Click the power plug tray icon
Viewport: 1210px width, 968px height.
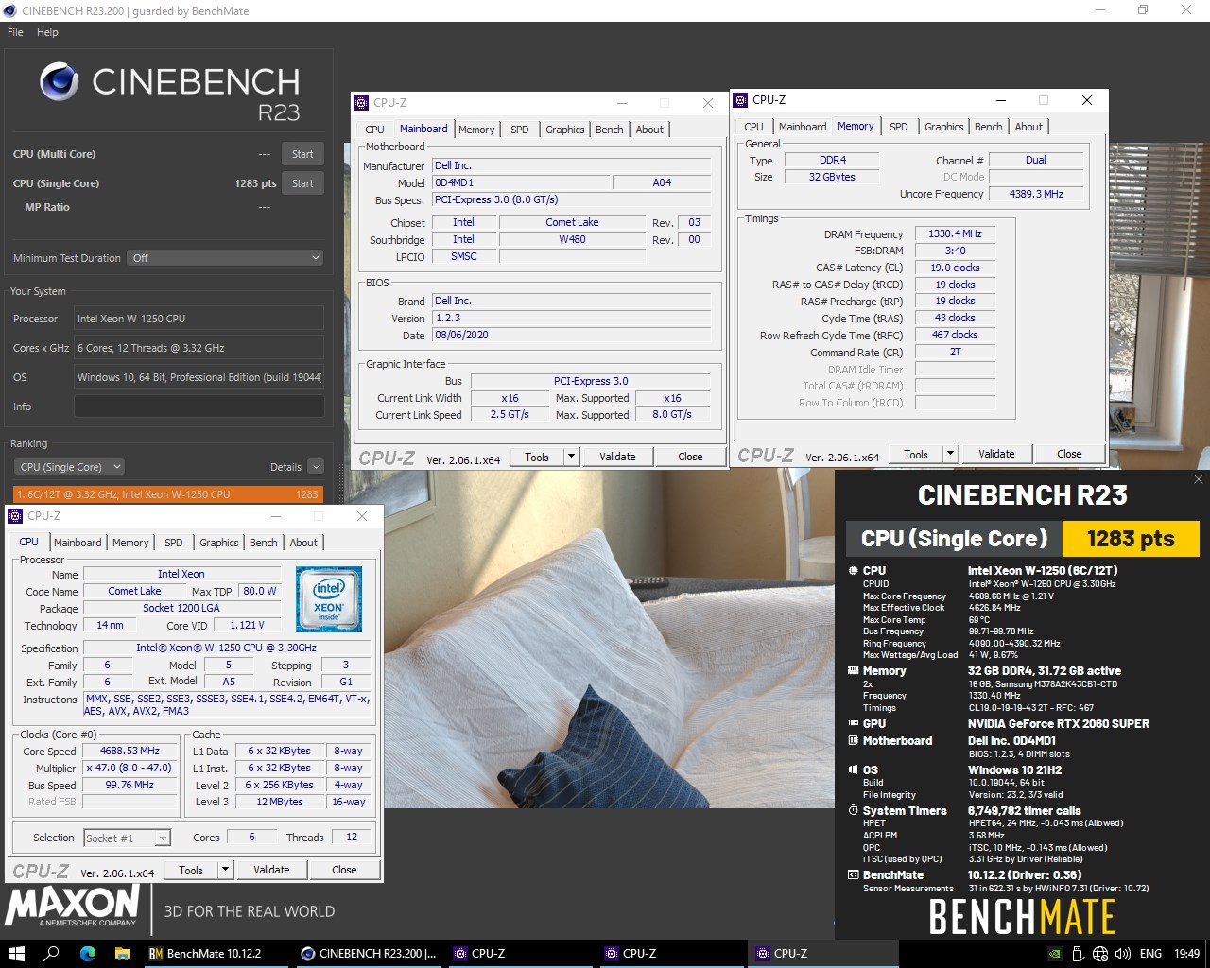[x=1078, y=954]
